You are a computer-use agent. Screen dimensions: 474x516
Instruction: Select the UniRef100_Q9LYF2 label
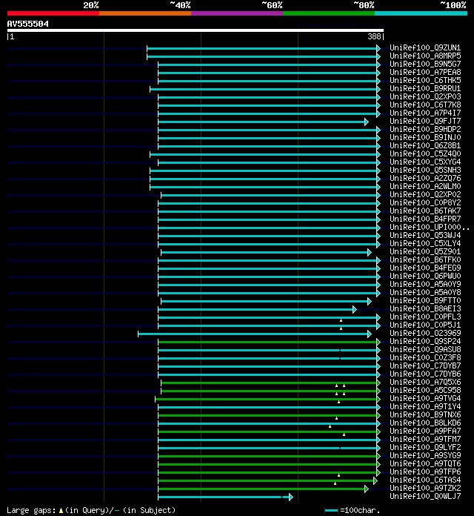425,447
